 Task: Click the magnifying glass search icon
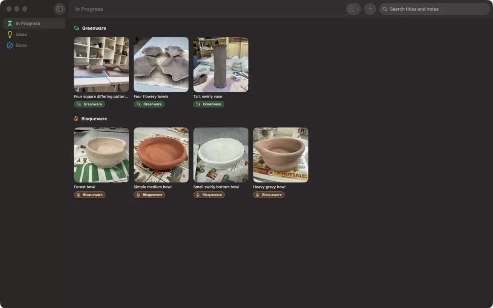coord(385,9)
